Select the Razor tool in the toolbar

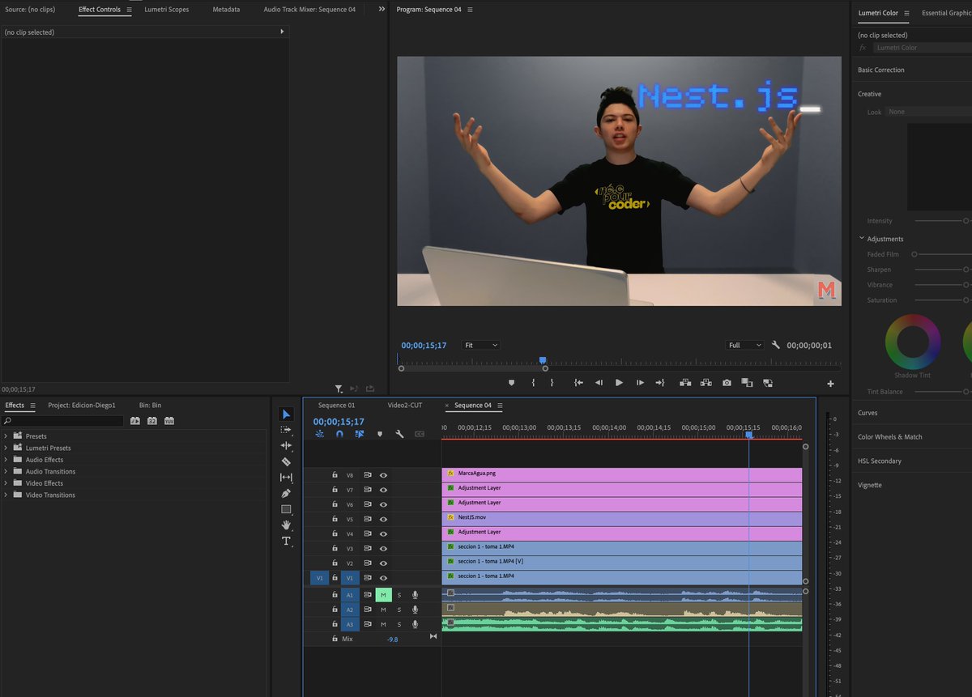[x=286, y=461]
